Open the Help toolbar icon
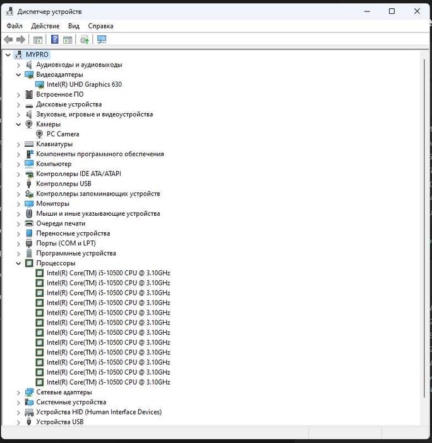Viewport: 432px width, 443px height. click(x=55, y=39)
